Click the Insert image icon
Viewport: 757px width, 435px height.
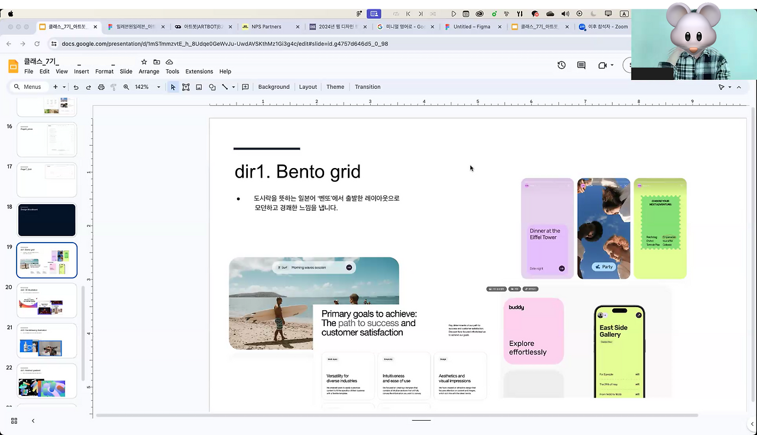(x=199, y=87)
